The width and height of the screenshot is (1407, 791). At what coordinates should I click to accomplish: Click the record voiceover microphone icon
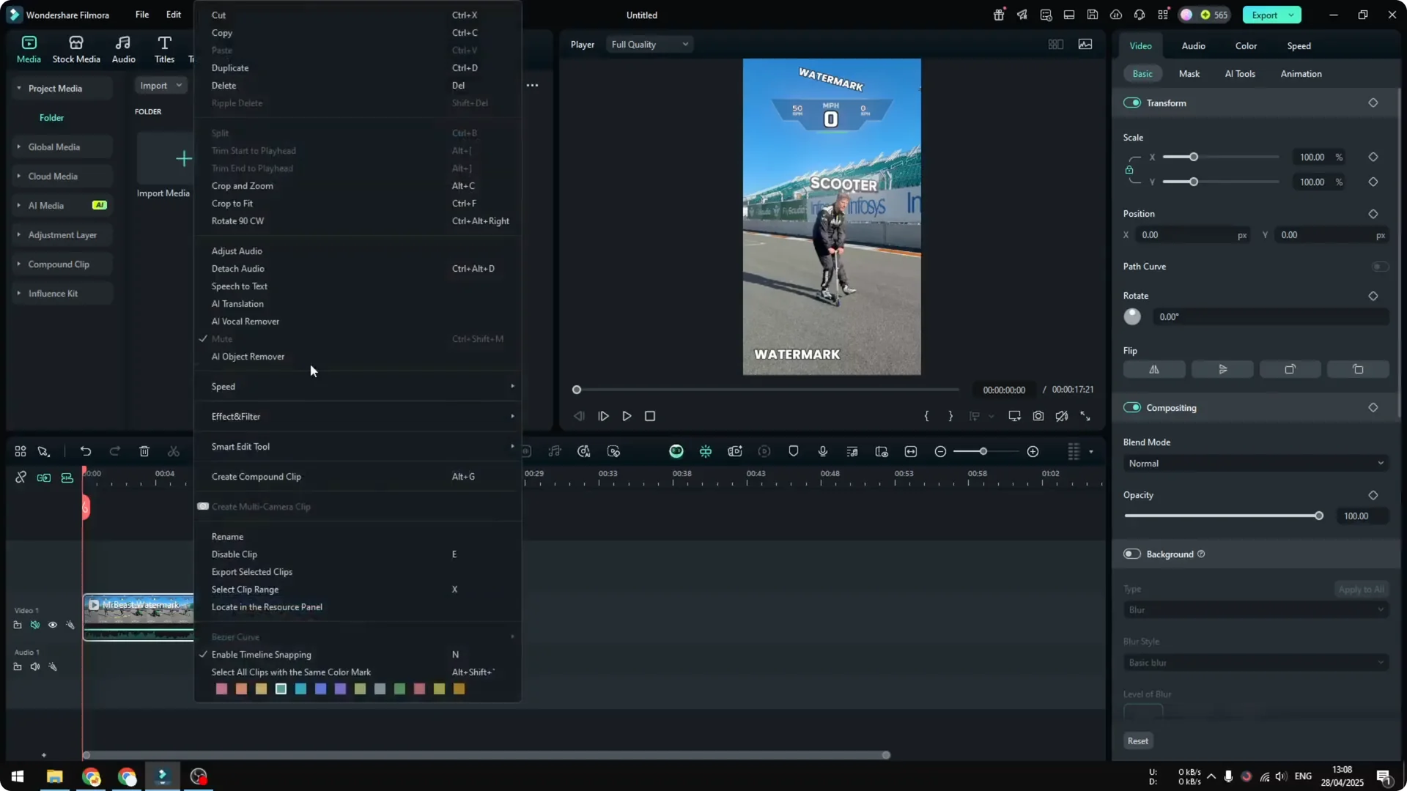[822, 451]
